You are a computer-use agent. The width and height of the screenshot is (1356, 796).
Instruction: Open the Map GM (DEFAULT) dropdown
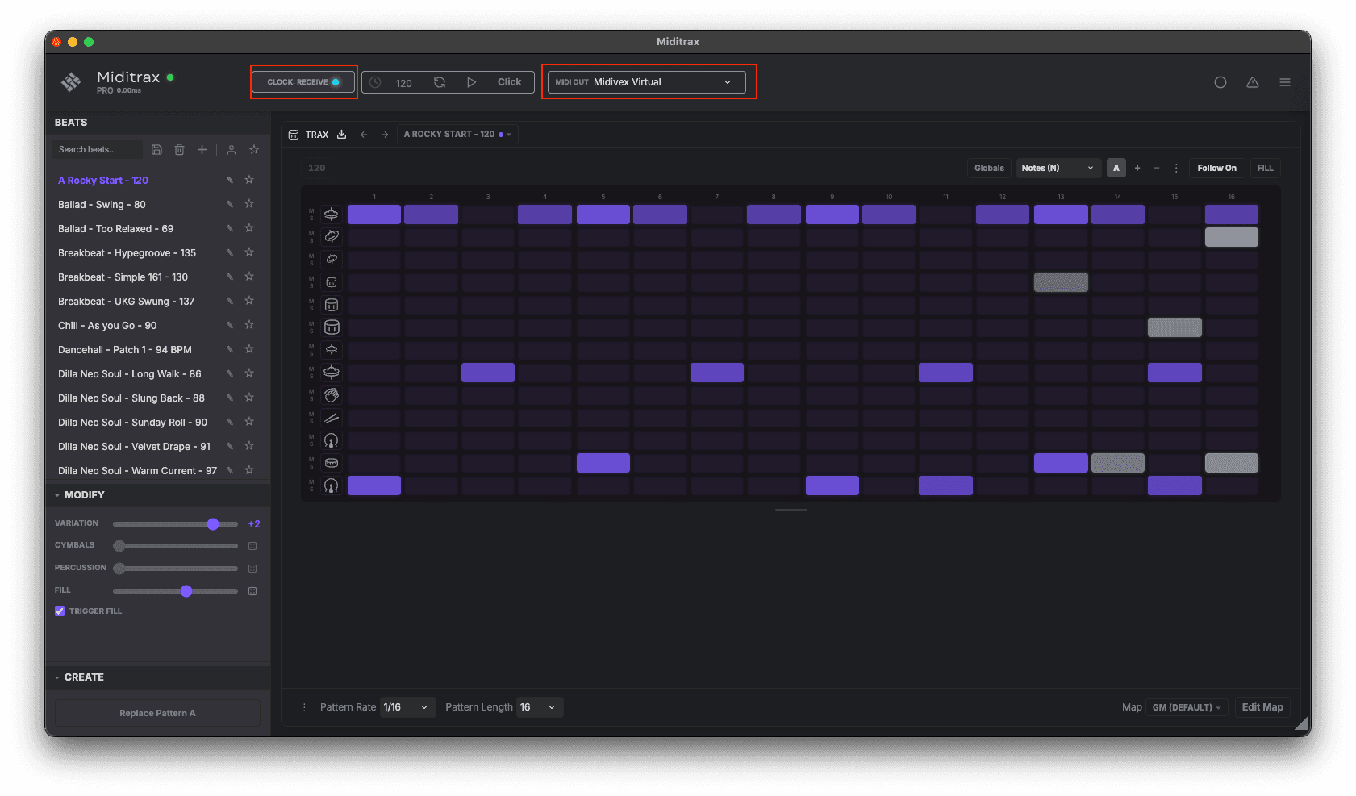click(x=1186, y=707)
